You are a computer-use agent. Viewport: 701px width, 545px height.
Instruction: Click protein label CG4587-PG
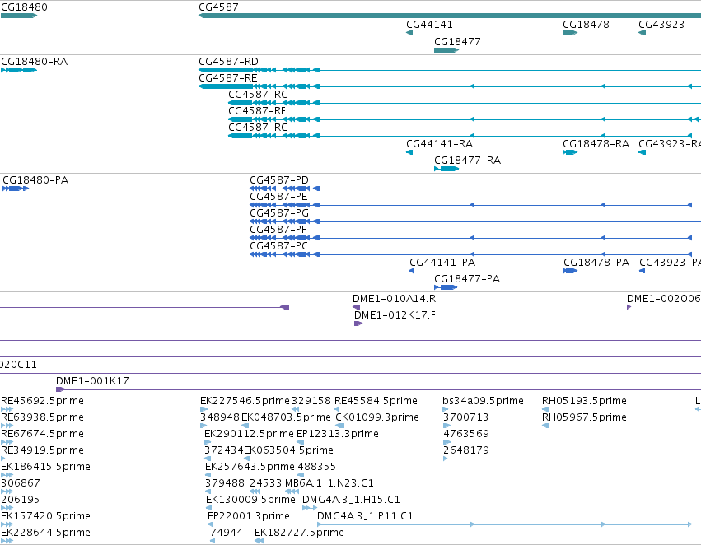(x=279, y=213)
